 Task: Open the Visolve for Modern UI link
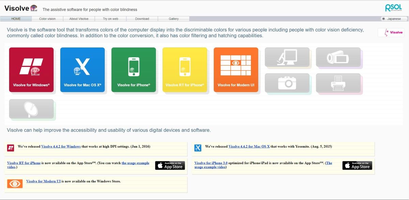coord(43,181)
